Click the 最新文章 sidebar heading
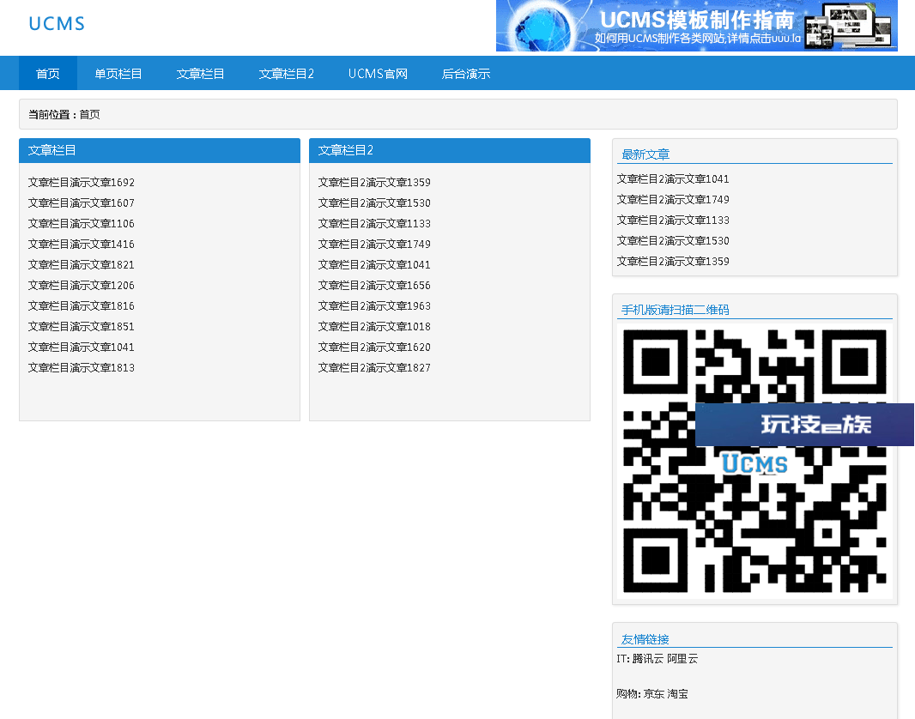The width and height of the screenshot is (915, 719). click(x=645, y=154)
